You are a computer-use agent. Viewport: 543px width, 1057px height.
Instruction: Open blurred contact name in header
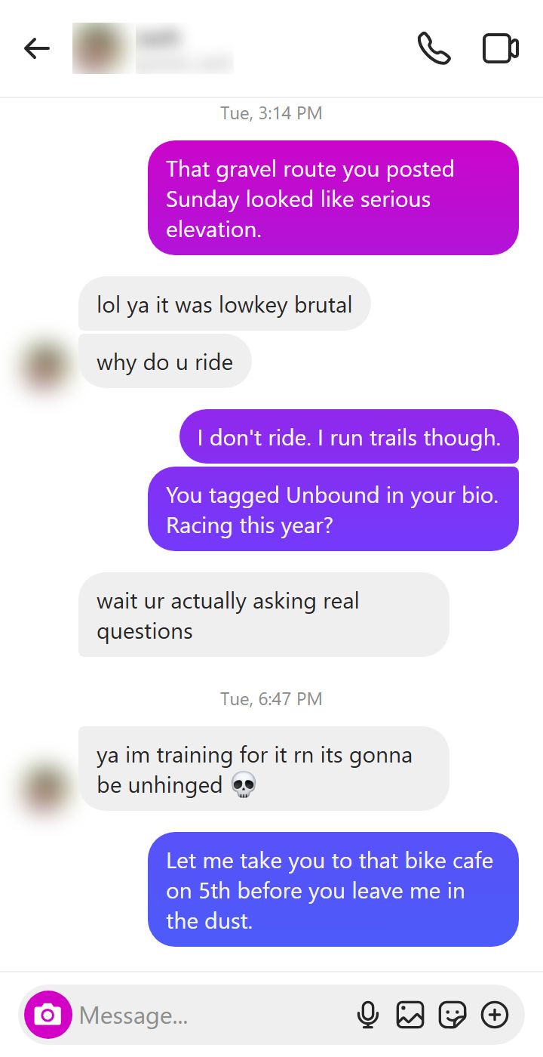[x=184, y=49]
